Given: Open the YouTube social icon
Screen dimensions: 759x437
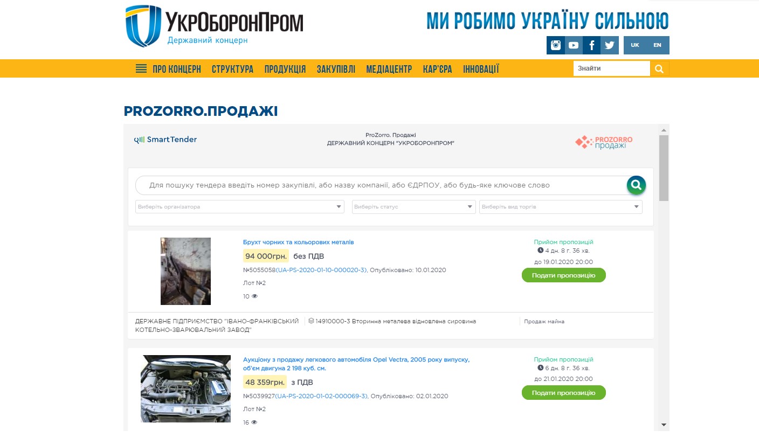Looking at the screenshot, I should pos(574,45).
